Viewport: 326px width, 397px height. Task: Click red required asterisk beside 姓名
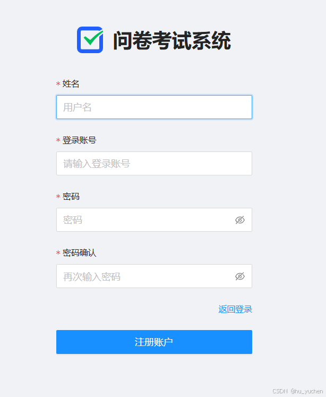click(x=58, y=84)
